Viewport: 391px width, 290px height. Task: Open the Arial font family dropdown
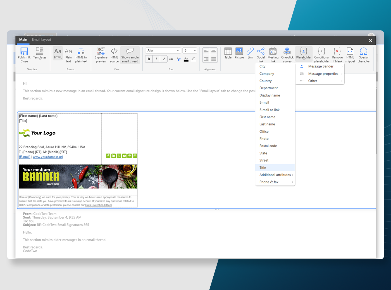(x=163, y=50)
